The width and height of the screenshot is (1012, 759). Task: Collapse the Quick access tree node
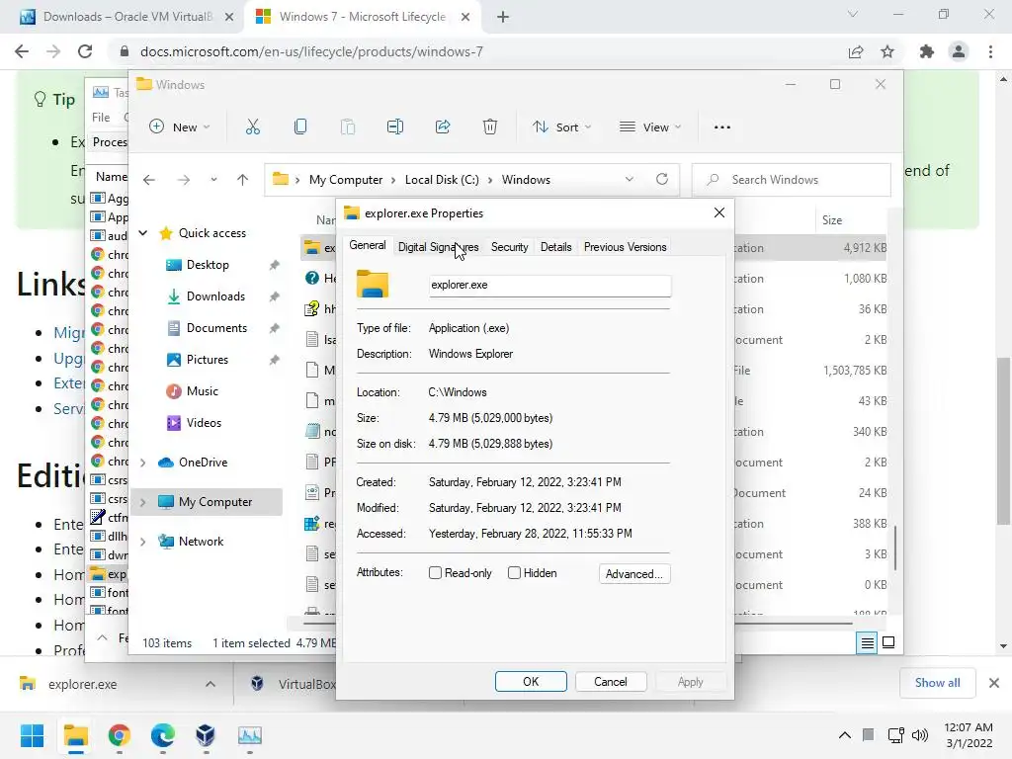click(143, 233)
